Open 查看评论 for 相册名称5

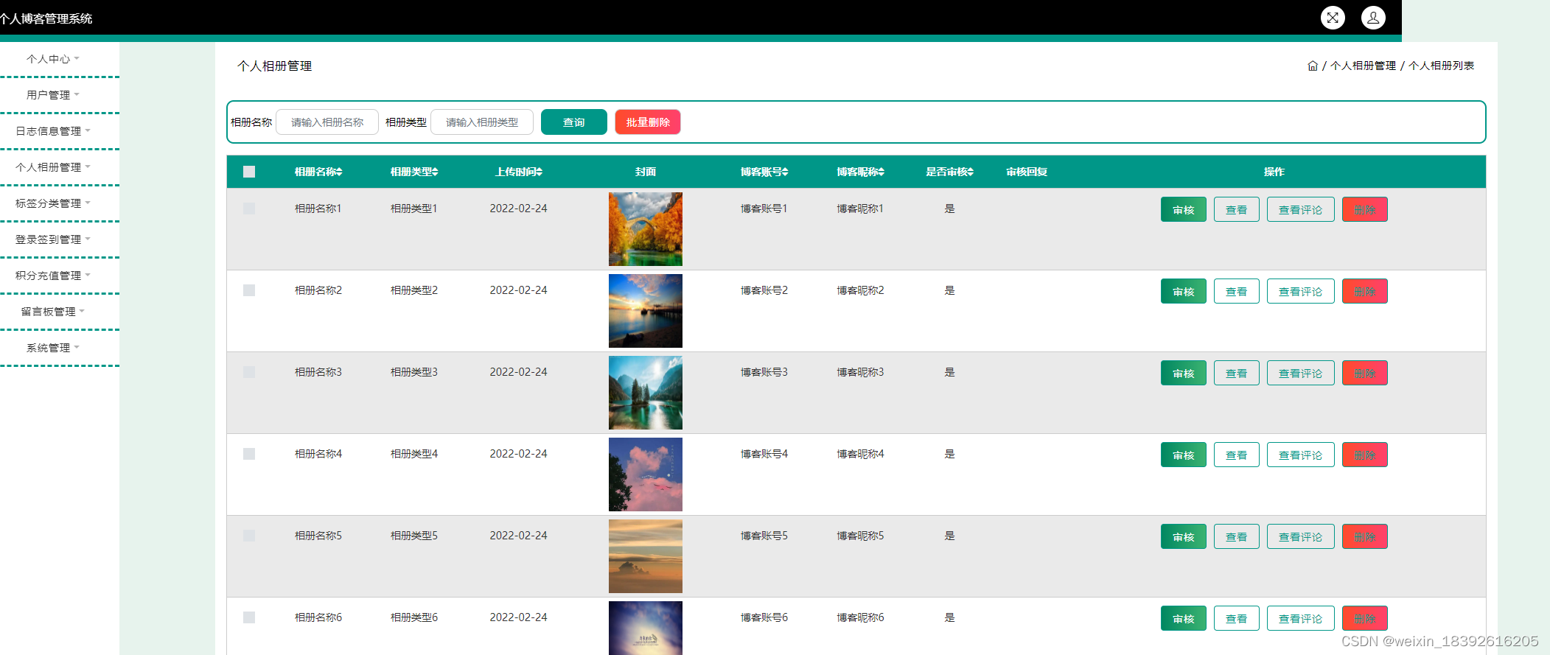point(1301,537)
